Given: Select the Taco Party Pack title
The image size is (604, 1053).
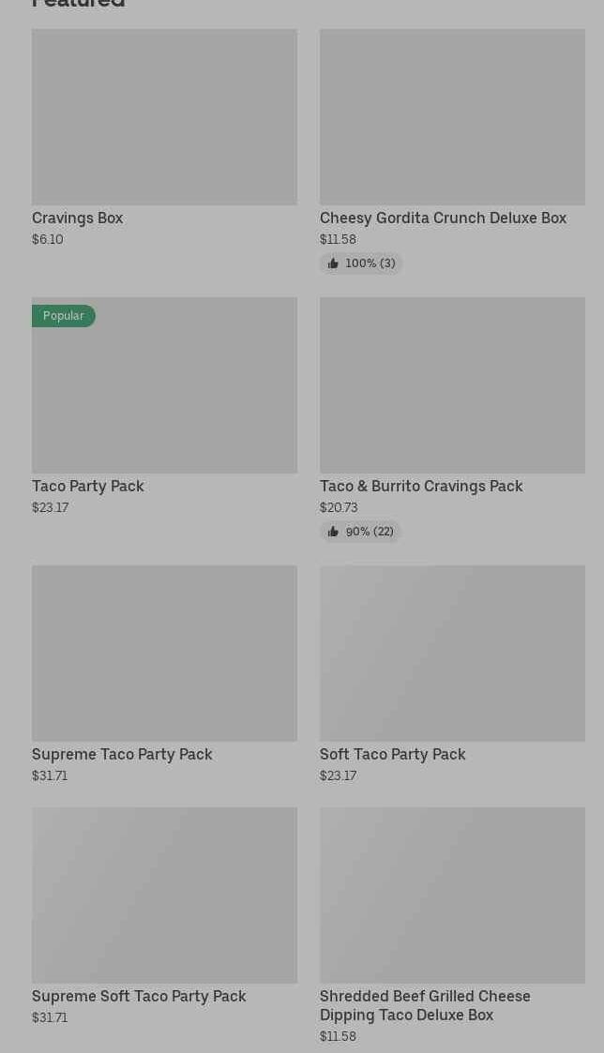Looking at the screenshot, I should click(x=88, y=486).
